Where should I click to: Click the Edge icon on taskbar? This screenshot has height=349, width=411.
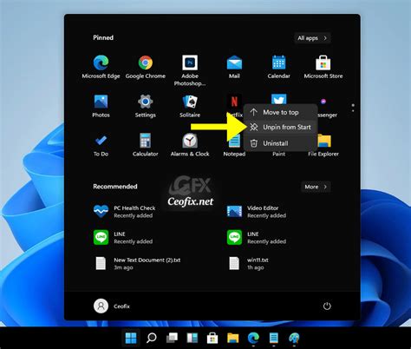[x=253, y=338]
